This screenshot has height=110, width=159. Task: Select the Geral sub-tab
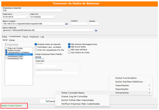[x=5, y=40]
